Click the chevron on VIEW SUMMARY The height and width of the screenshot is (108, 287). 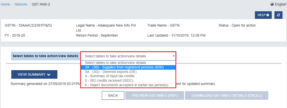pos(49,74)
